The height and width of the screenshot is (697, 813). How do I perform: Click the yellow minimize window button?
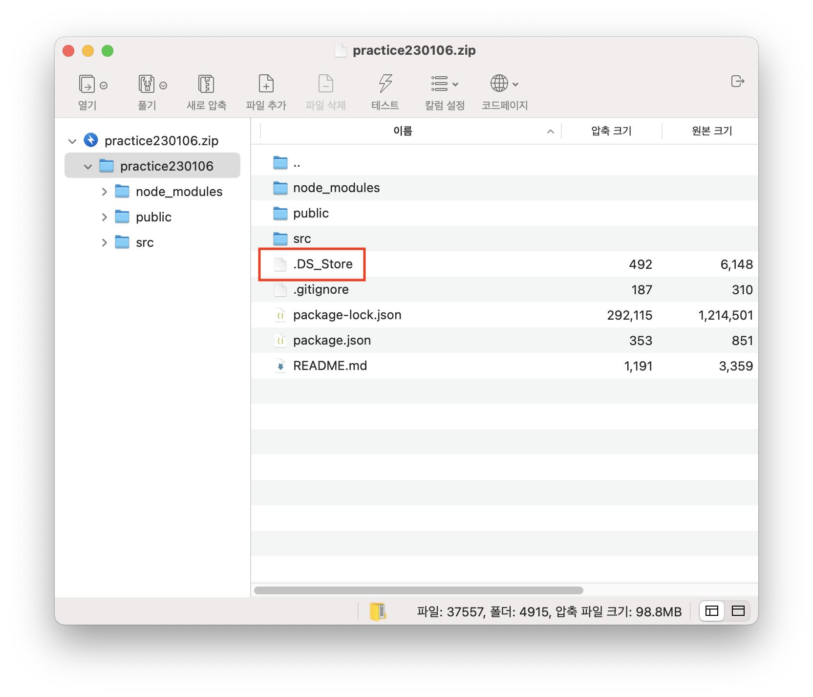pos(88,51)
